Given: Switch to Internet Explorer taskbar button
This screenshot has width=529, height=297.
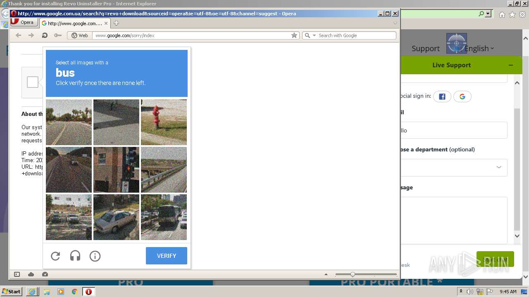Looking at the screenshot, I should 32,292.
